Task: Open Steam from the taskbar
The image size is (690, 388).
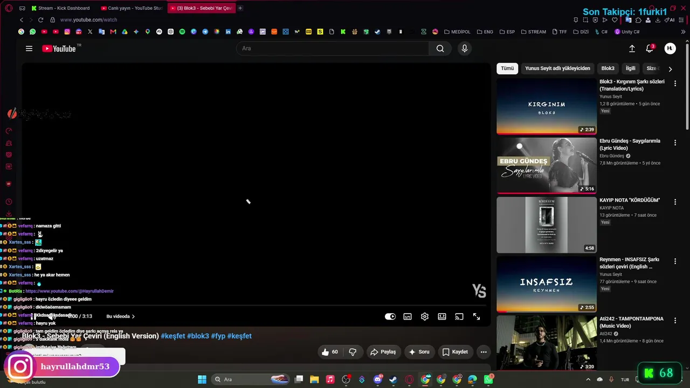Action: [x=394, y=379]
